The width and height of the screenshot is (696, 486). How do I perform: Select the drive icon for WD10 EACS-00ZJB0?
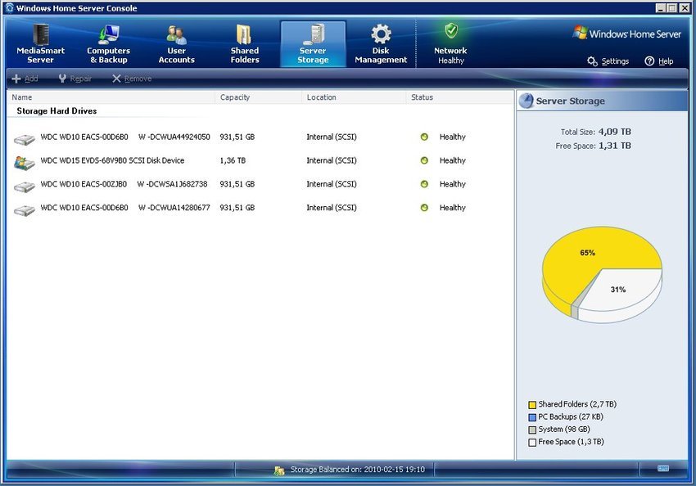(25, 187)
